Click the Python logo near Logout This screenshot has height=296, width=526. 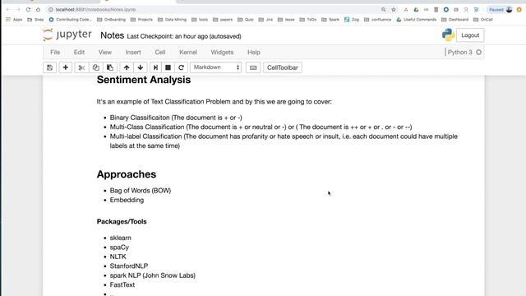[448, 35]
